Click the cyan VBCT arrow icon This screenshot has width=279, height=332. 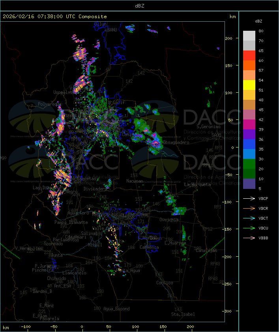[x=249, y=218]
